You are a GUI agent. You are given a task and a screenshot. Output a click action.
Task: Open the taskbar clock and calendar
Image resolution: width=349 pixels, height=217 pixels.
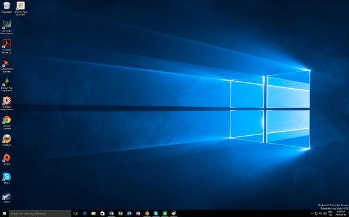pos(341,214)
